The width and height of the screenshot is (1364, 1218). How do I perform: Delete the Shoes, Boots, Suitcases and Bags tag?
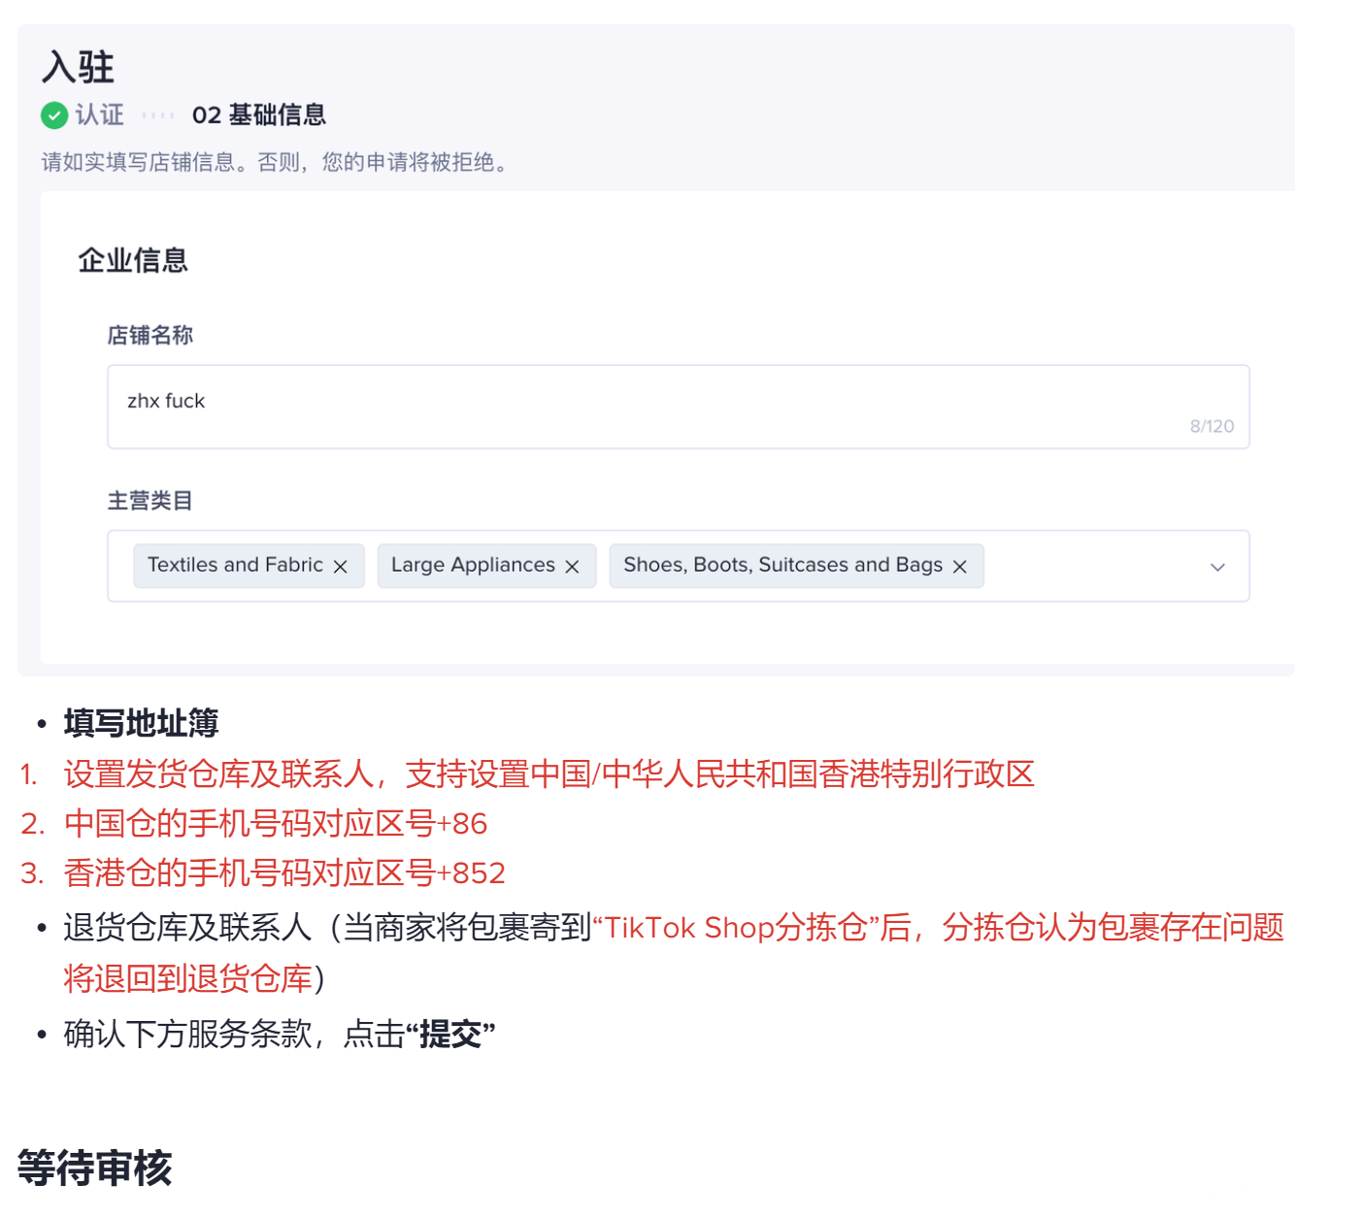(960, 567)
